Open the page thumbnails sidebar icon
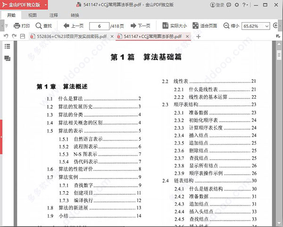The width and height of the screenshot is (283, 227). pos(8,58)
